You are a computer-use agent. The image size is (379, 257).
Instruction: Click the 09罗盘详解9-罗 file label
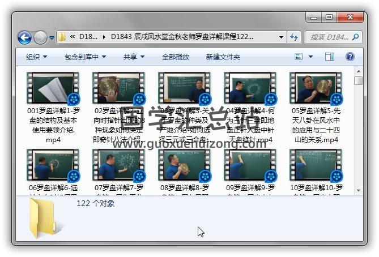tap(250, 188)
